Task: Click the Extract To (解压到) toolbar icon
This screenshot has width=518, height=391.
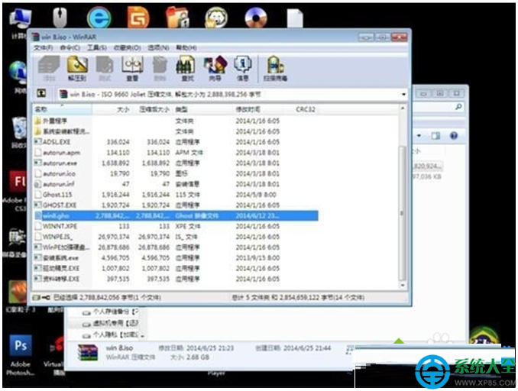Action: 74,67
